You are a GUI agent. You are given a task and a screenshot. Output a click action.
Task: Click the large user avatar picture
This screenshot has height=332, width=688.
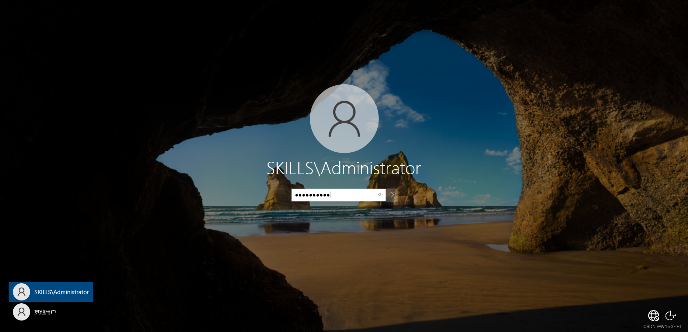(344, 119)
